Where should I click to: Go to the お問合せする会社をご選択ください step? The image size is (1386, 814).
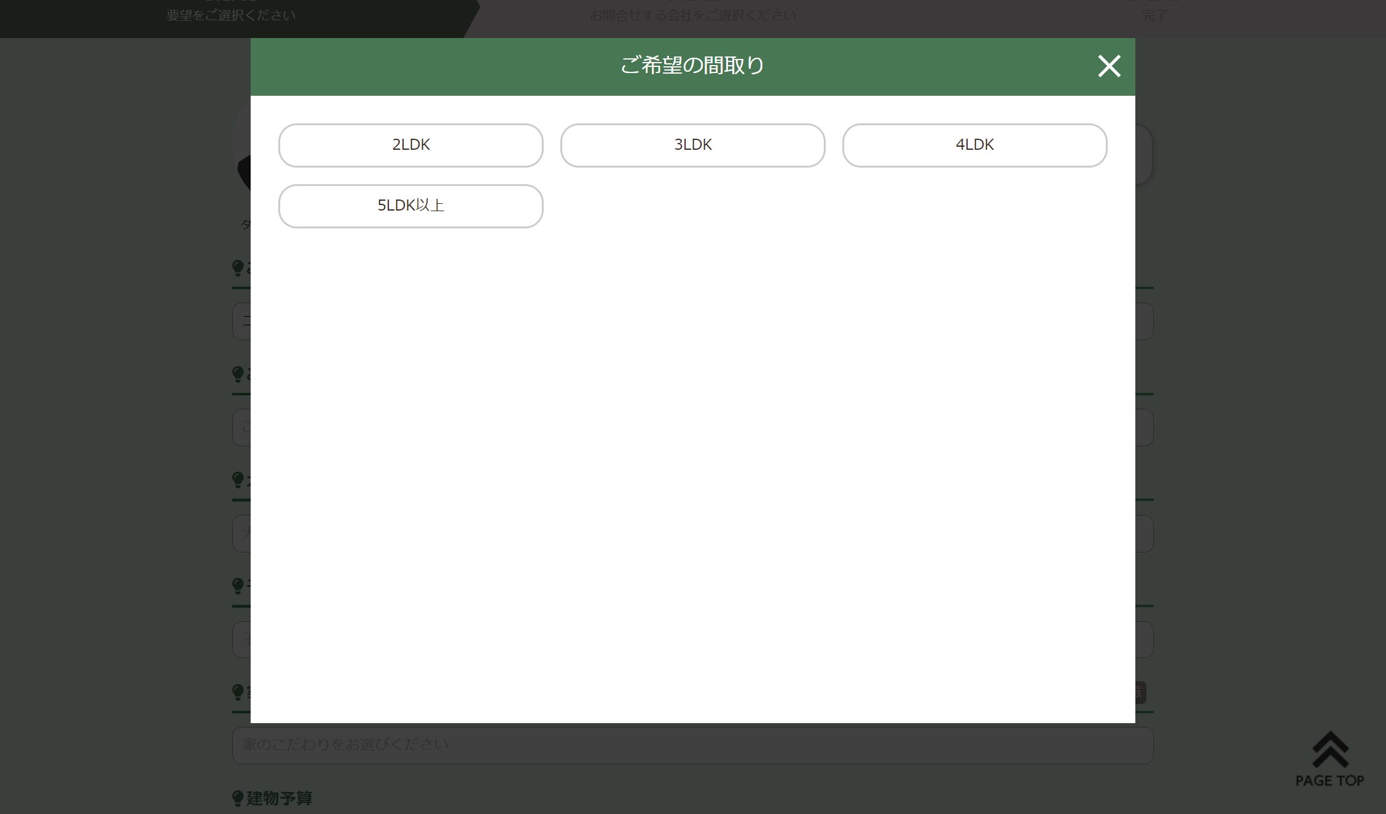click(x=692, y=15)
